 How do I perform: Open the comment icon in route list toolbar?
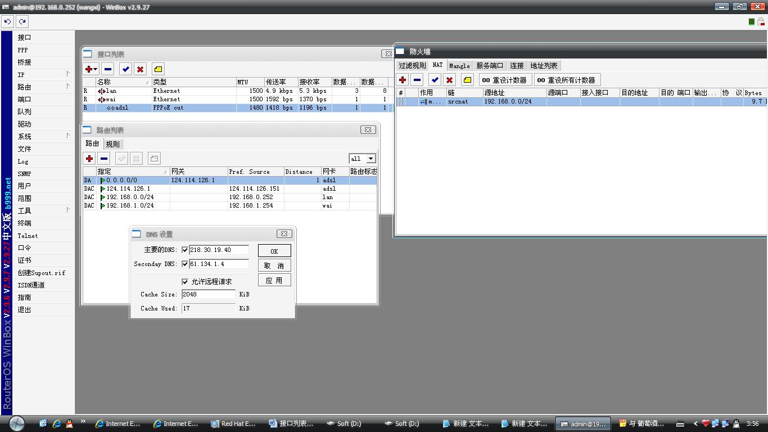[155, 159]
